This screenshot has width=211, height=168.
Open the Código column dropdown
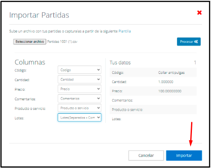tap(80, 70)
